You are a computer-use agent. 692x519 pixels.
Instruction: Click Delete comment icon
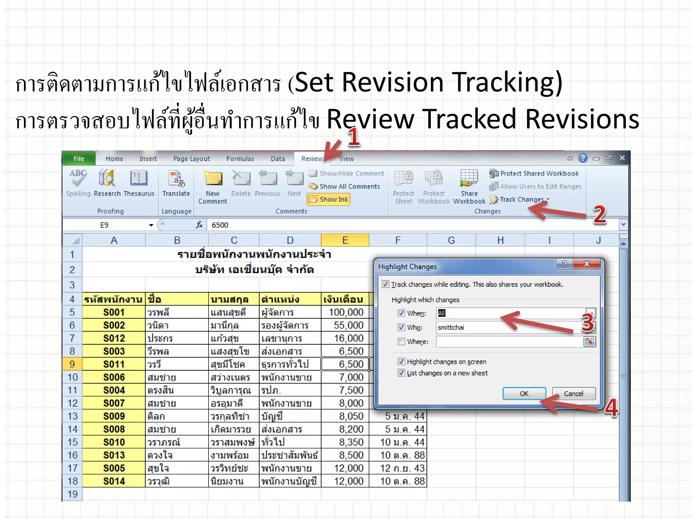pos(241,183)
